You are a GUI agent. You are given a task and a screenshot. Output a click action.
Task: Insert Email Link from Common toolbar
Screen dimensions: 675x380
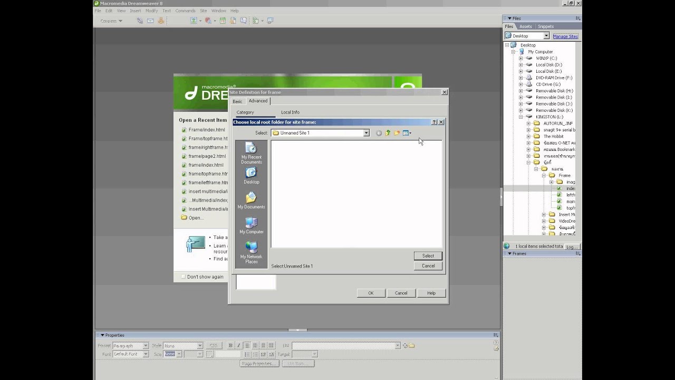click(150, 21)
